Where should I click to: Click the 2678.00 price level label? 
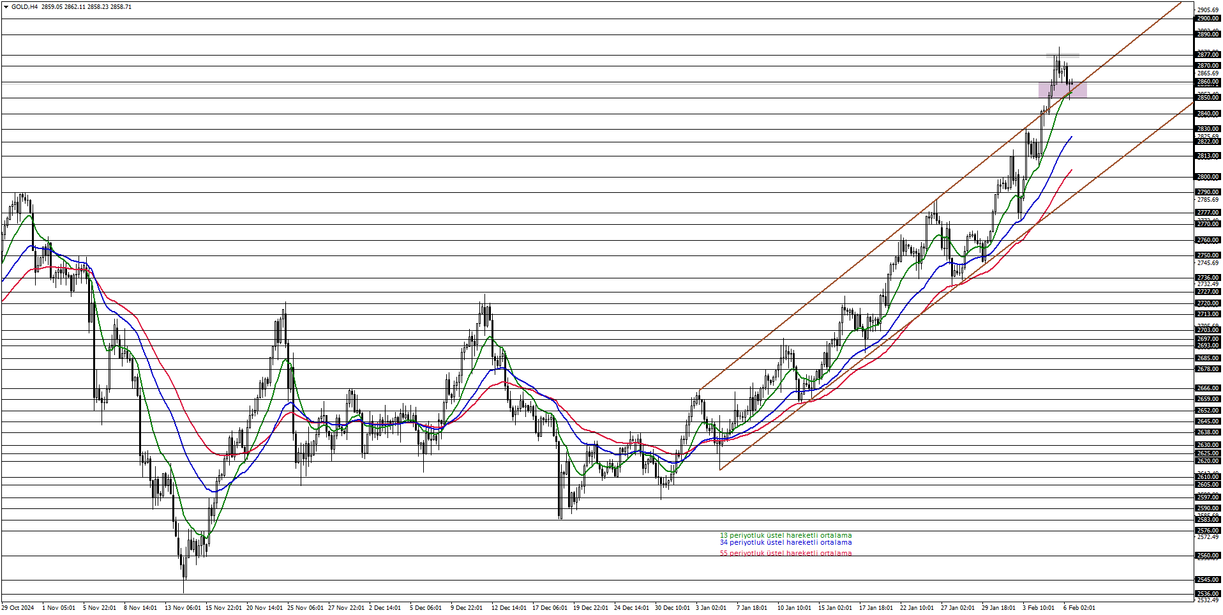point(1208,369)
